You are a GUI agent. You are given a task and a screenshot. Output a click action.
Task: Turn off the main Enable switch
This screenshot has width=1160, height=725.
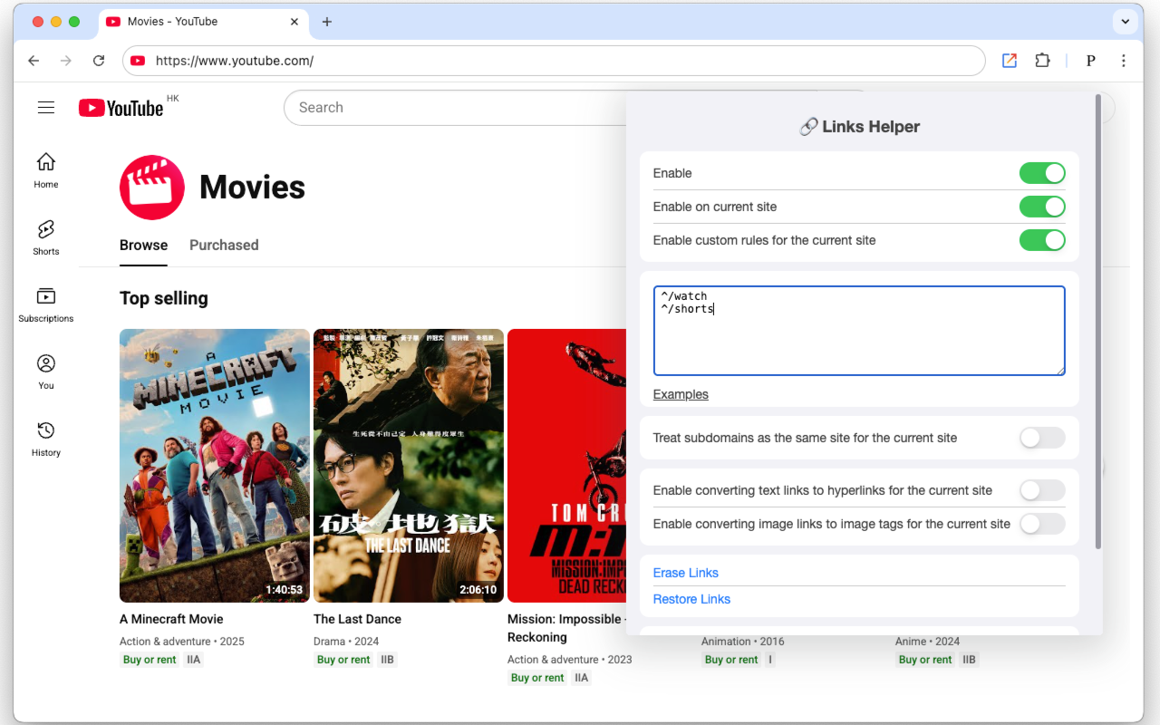[1042, 173]
